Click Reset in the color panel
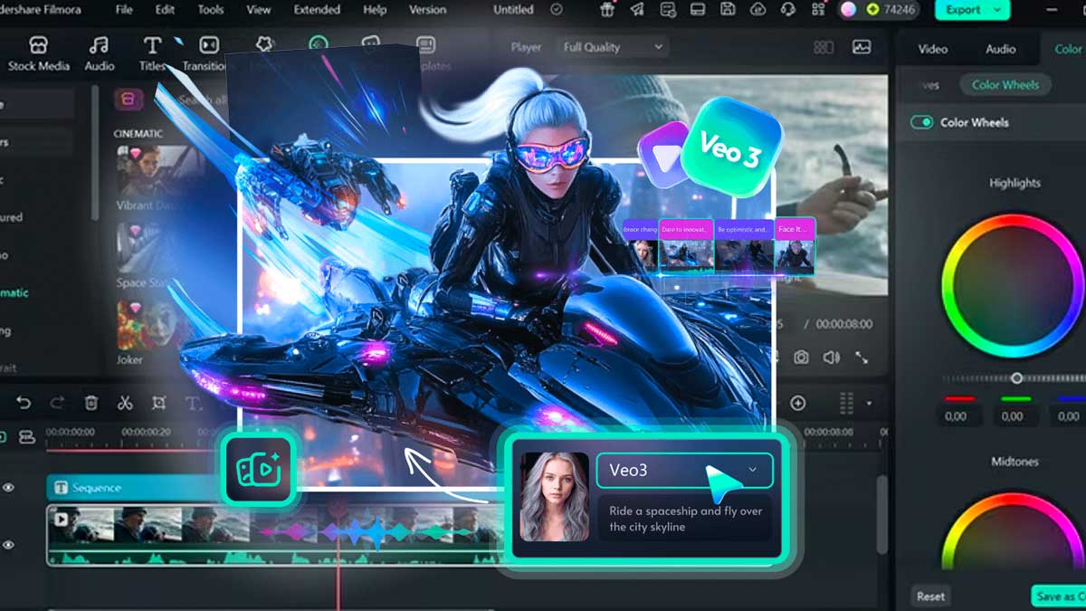 coord(930,596)
